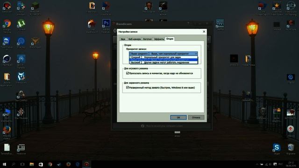299x168 pixels.
Task: Open the taskbar clock and date
Action: click(x=291, y=164)
